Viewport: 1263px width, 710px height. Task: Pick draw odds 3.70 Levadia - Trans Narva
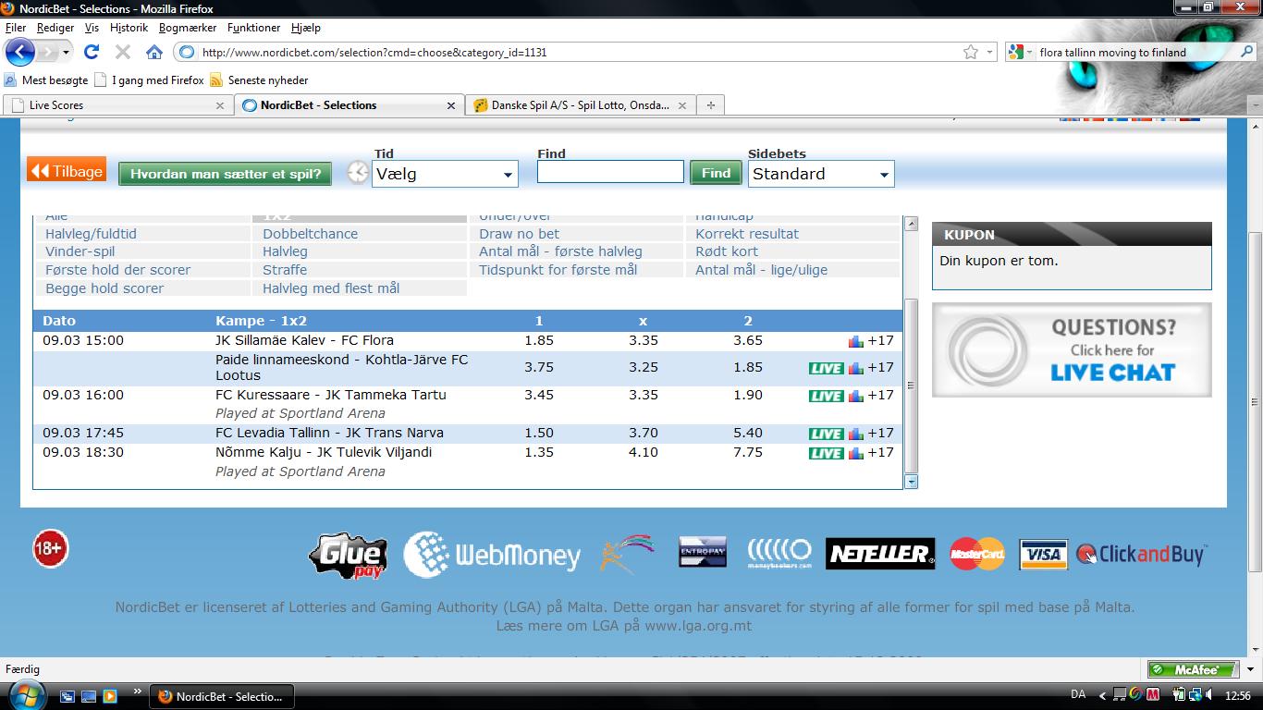644,433
